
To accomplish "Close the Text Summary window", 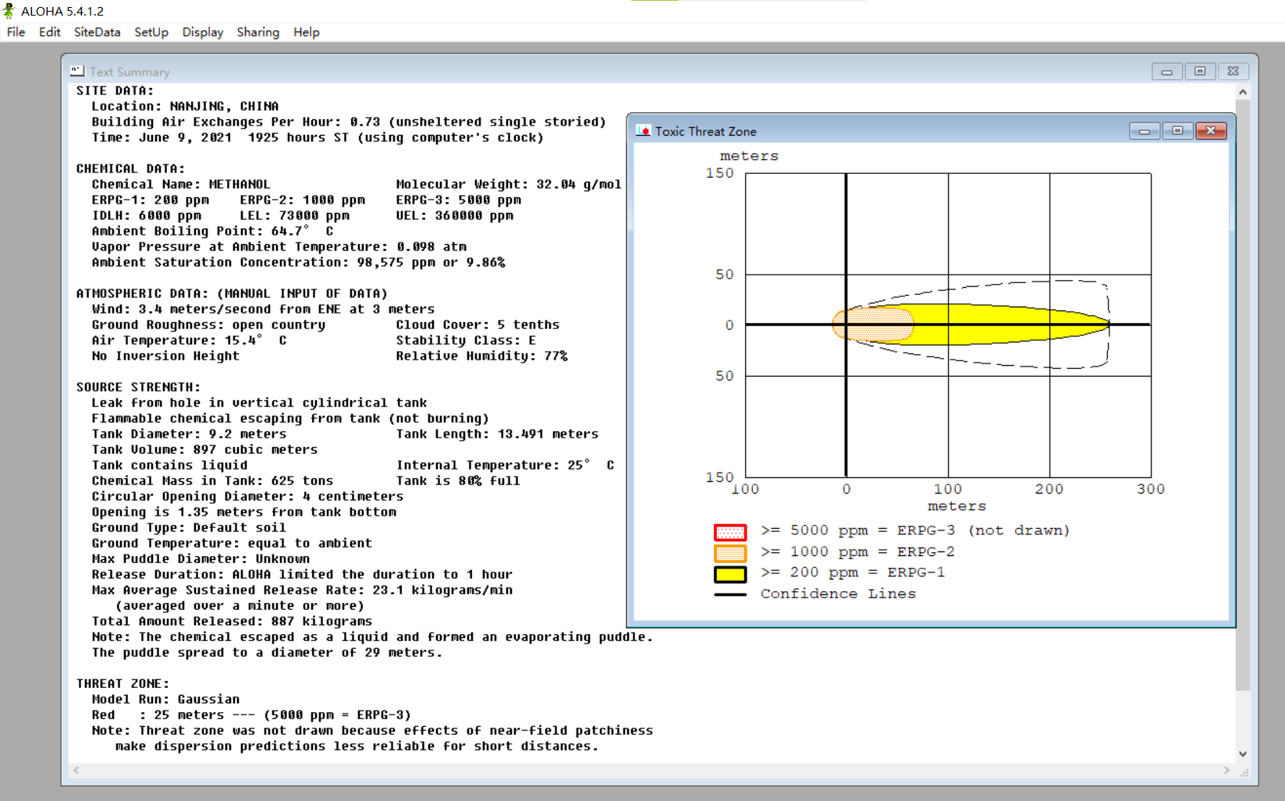I will [x=1234, y=72].
